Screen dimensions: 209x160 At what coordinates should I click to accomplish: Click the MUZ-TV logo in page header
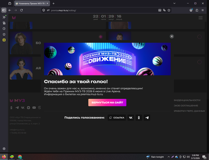coord(14,18)
